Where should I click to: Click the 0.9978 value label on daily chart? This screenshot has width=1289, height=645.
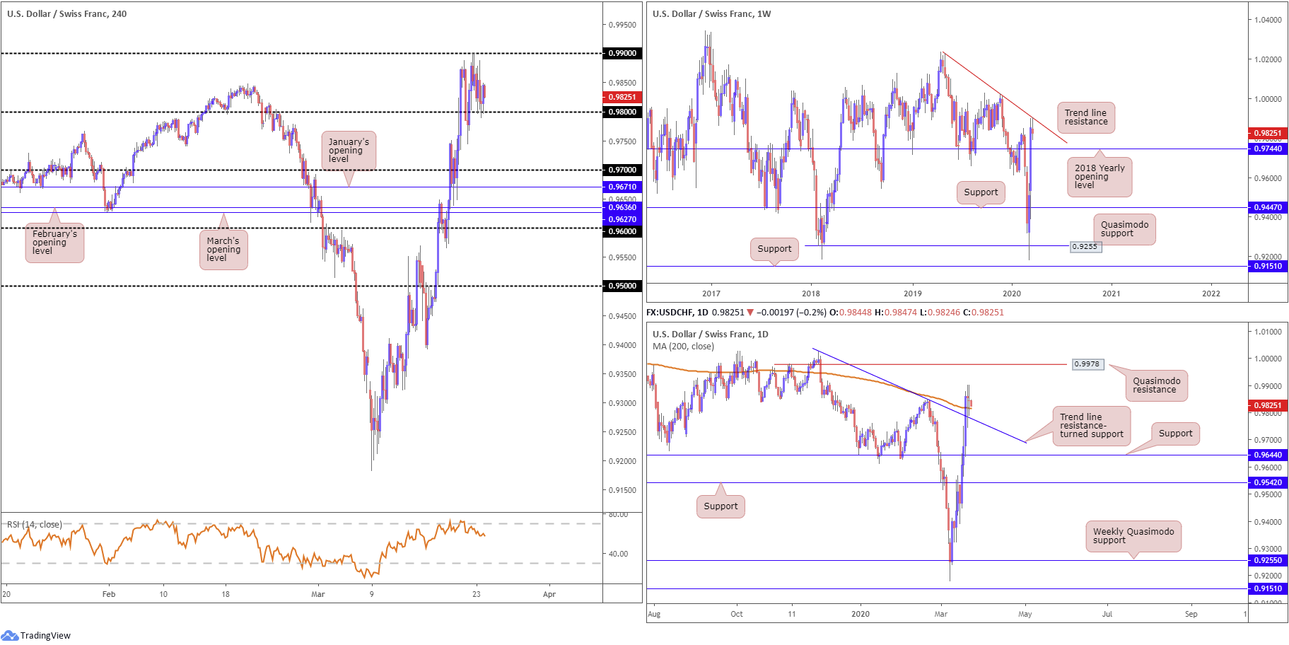(1087, 364)
